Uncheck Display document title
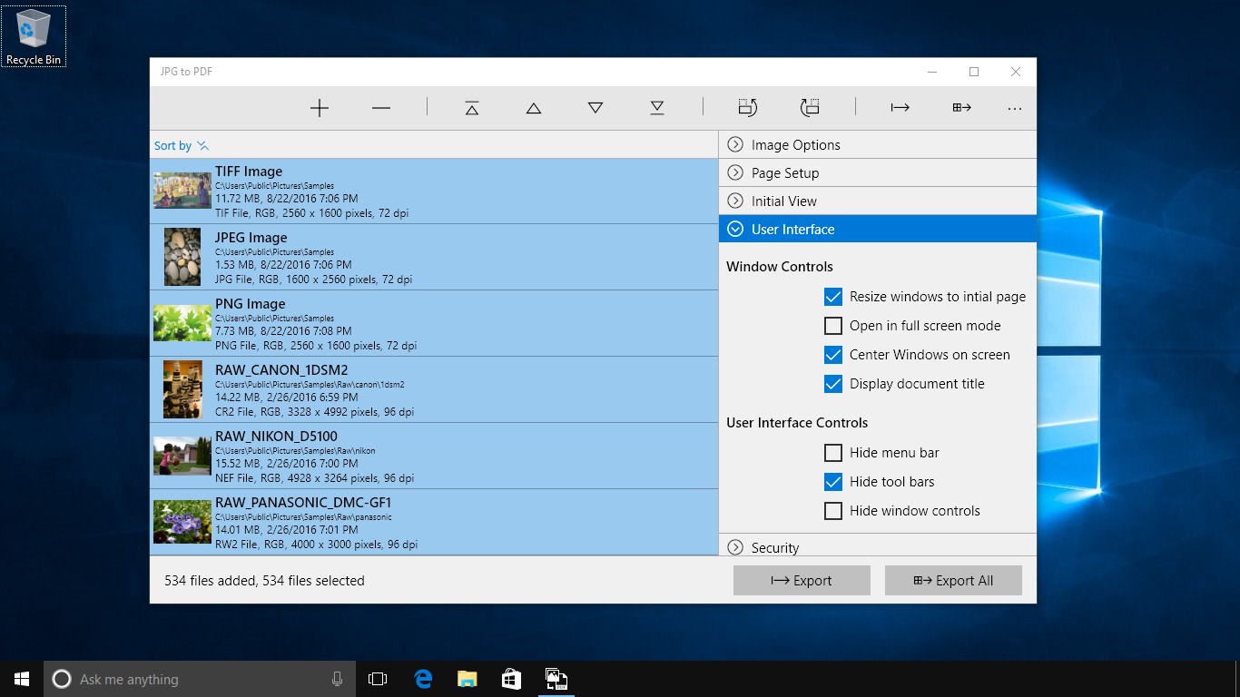The image size is (1240, 697). (x=833, y=384)
